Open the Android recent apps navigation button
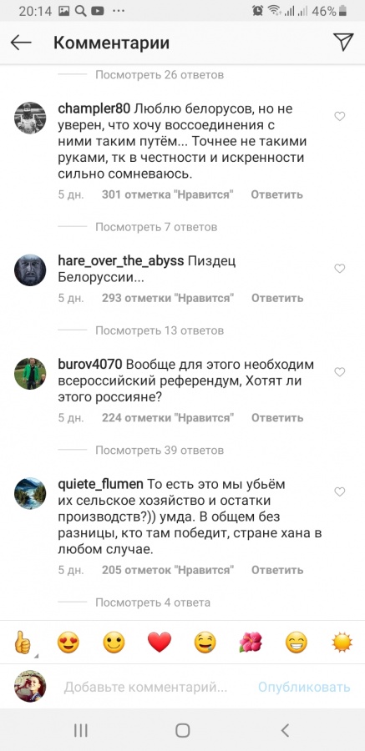365x751 pixels. (x=80, y=730)
